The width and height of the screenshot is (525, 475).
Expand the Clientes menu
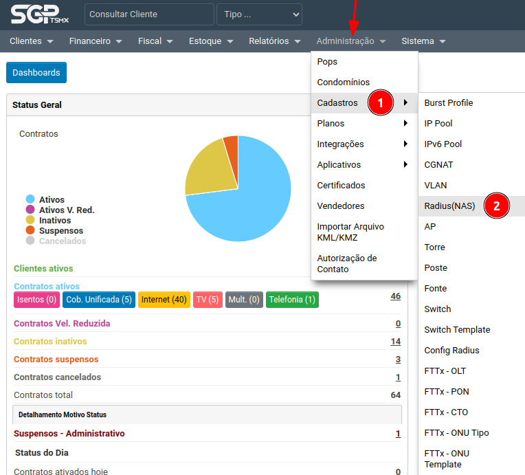[31, 41]
